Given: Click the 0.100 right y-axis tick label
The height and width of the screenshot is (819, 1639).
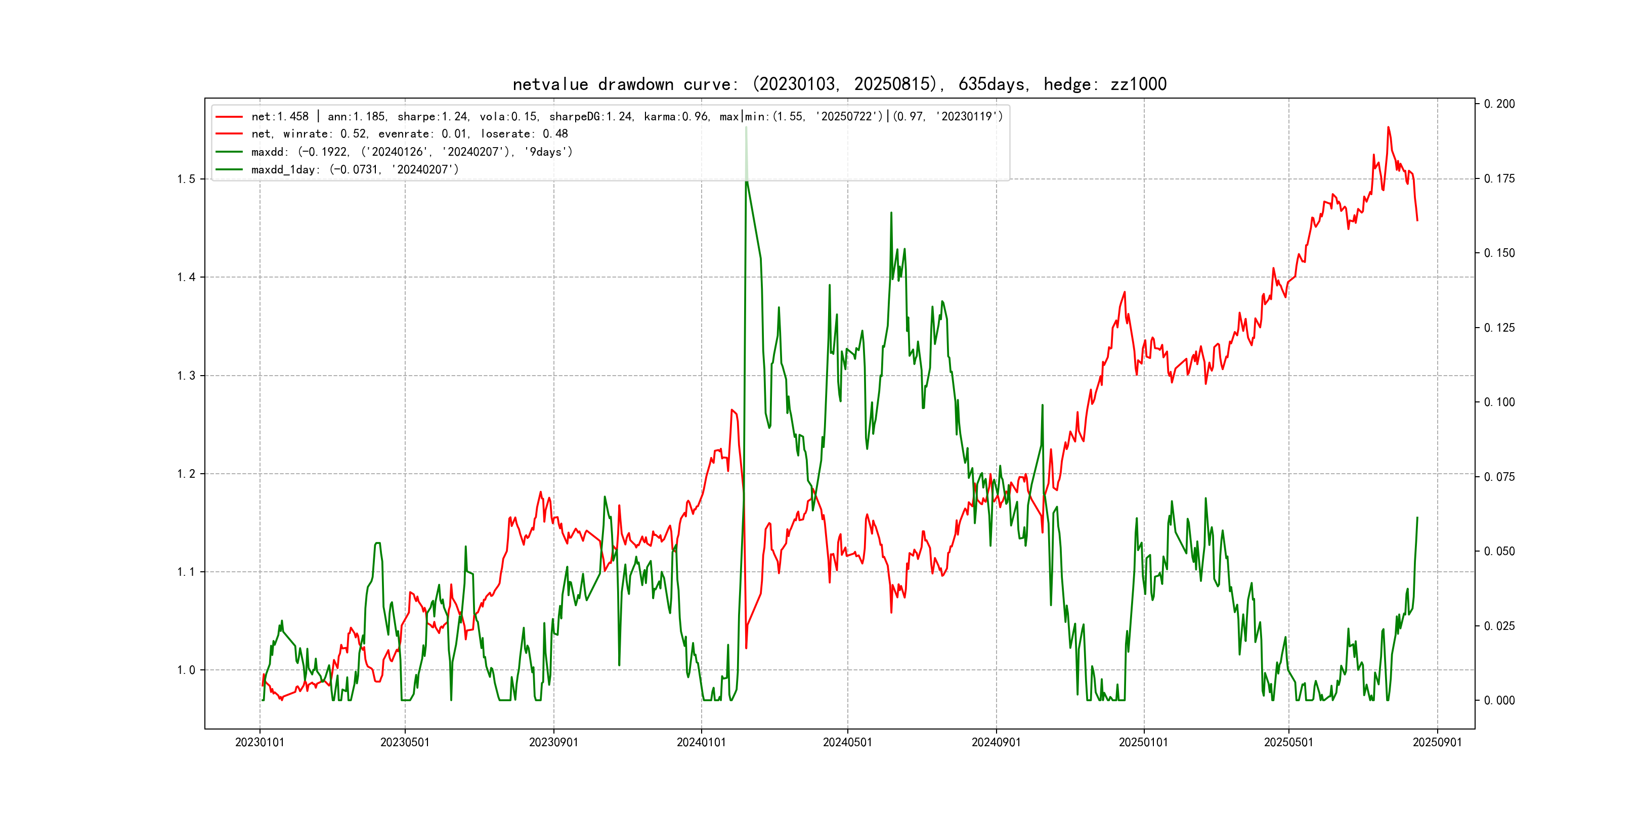Looking at the screenshot, I should tap(1499, 402).
